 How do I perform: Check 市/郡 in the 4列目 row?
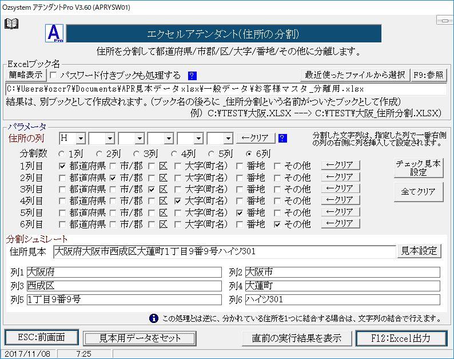[x=113, y=201]
